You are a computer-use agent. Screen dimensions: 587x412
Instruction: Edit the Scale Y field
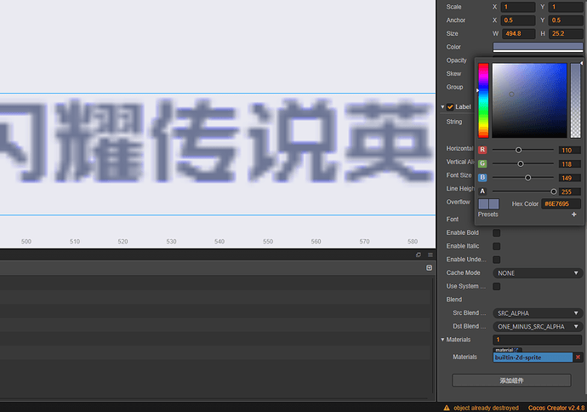coord(566,7)
